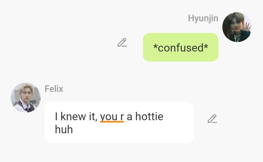
Task: Click the word "confused" inside green bubble
Action: (x=181, y=48)
